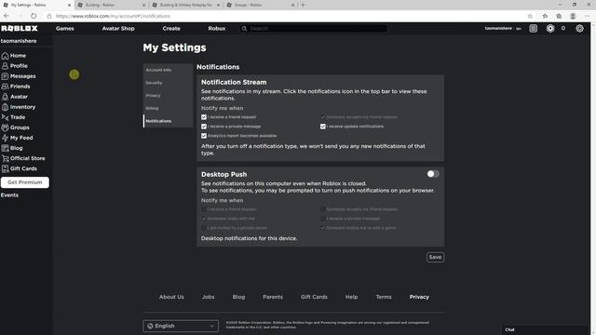The height and width of the screenshot is (335, 596).
Task: Add page to favorites with star icon
Action: point(530,16)
